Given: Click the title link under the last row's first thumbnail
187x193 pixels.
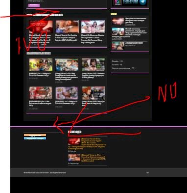Looking at the screenshot, I should [40, 104].
